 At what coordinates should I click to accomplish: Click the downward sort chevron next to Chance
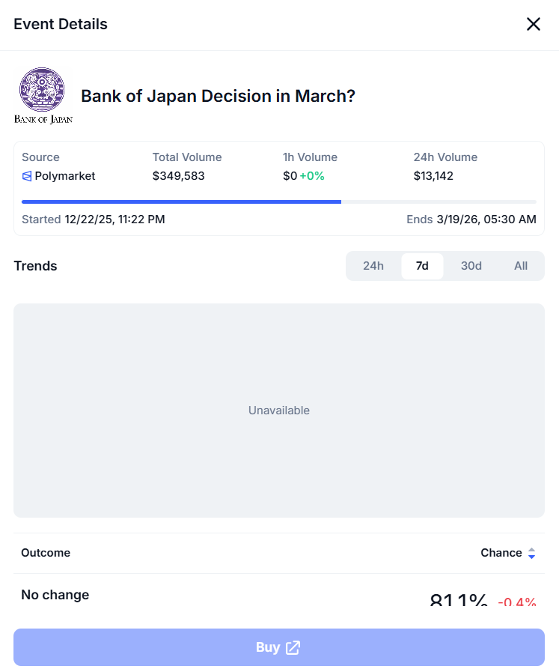pos(533,557)
